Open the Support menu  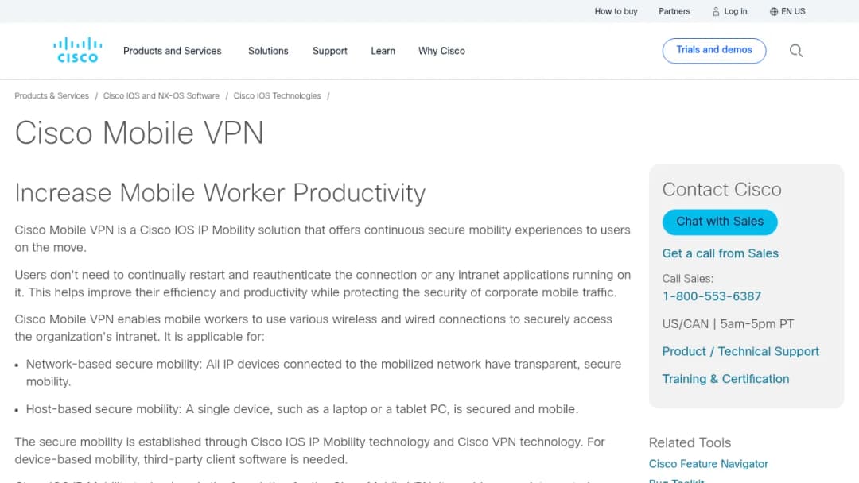[x=330, y=51]
